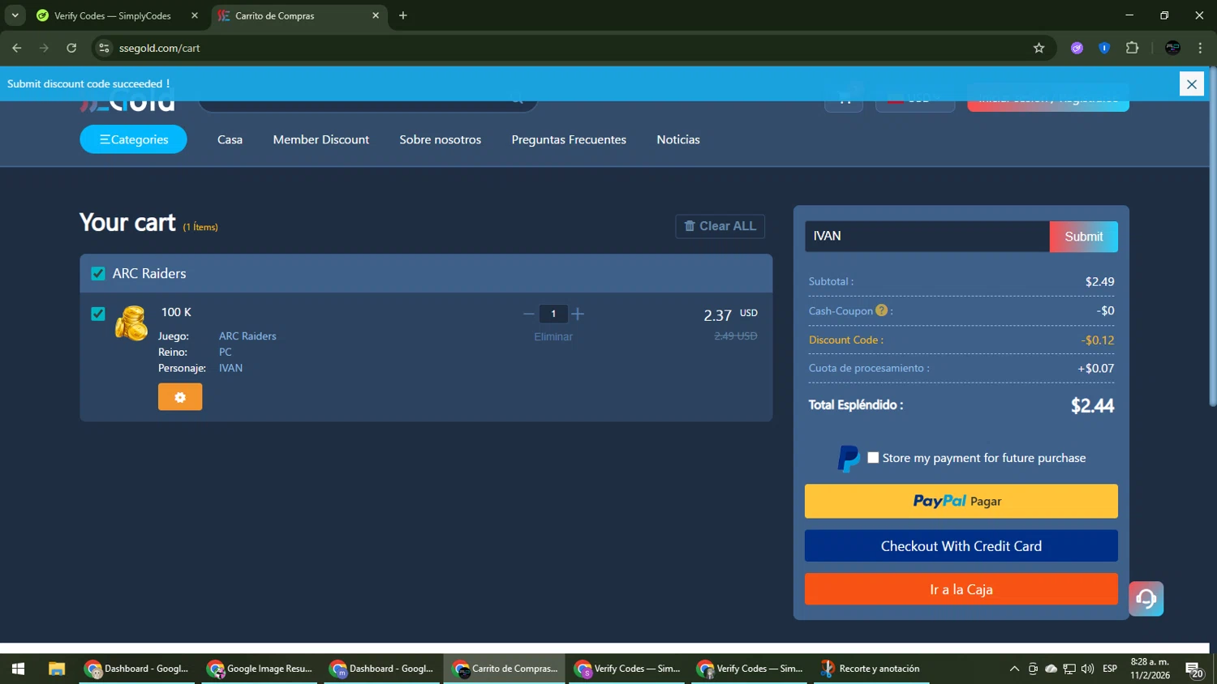Viewport: 1217px width, 684px height.
Task: Click the gold coins item thumbnail
Action: pos(131,323)
